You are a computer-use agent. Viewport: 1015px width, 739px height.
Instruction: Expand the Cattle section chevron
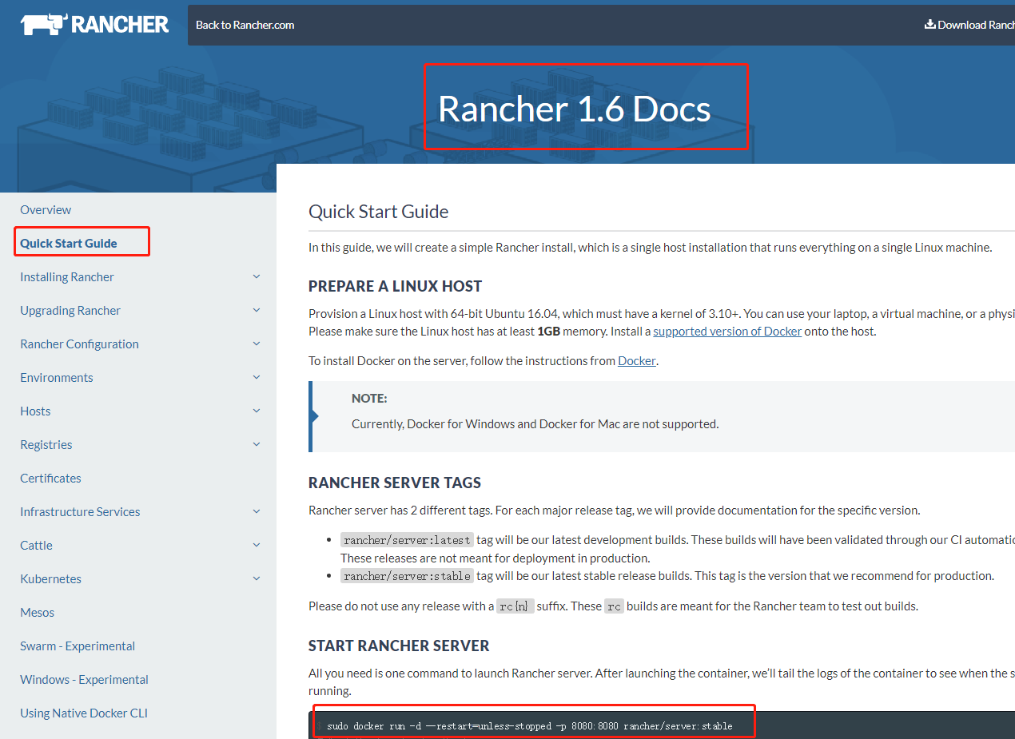257,545
